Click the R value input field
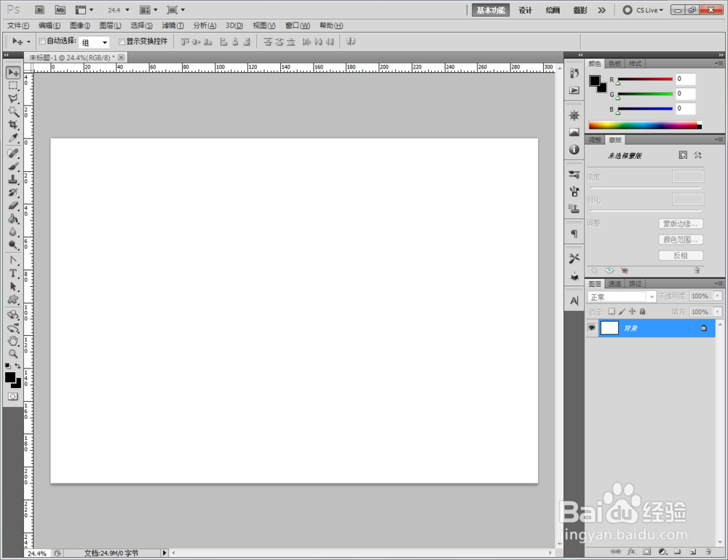 tap(685, 79)
